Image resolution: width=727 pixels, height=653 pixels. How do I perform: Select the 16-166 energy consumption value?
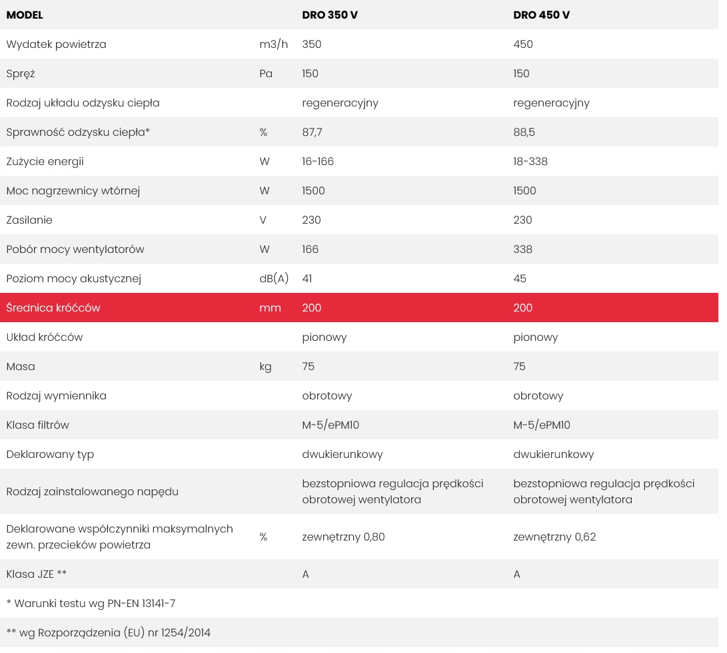318,161
